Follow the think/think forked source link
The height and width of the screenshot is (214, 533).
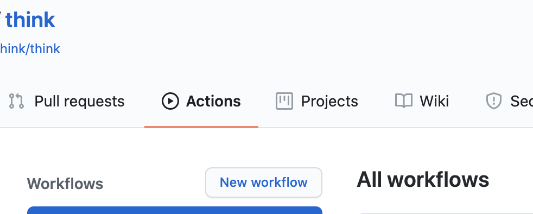30,49
